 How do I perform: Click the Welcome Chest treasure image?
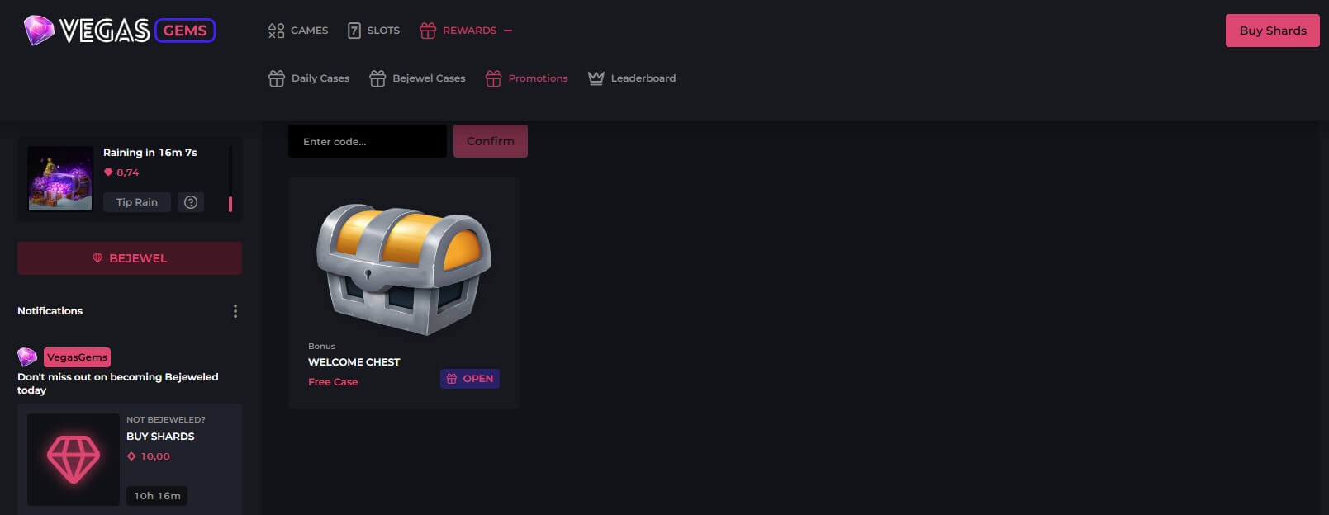click(x=403, y=268)
